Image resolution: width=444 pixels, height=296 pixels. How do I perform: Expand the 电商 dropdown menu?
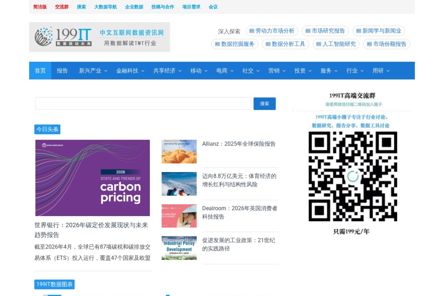coord(225,71)
